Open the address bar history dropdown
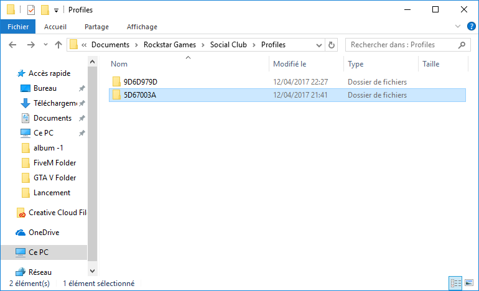Screen dimensions: 479x291 click(x=319, y=45)
